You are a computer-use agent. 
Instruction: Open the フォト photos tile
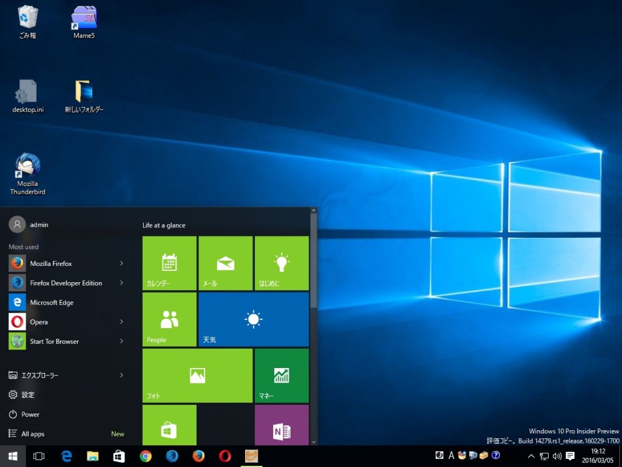pos(197,375)
